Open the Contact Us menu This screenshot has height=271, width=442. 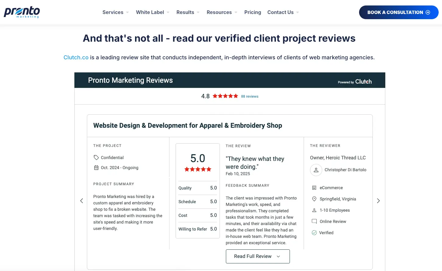(x=283, y=12)
